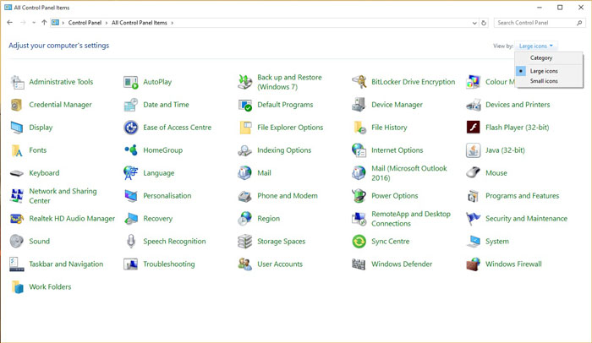Launch the Device Manager icon
592x343 pixels.
pos(359,105)
